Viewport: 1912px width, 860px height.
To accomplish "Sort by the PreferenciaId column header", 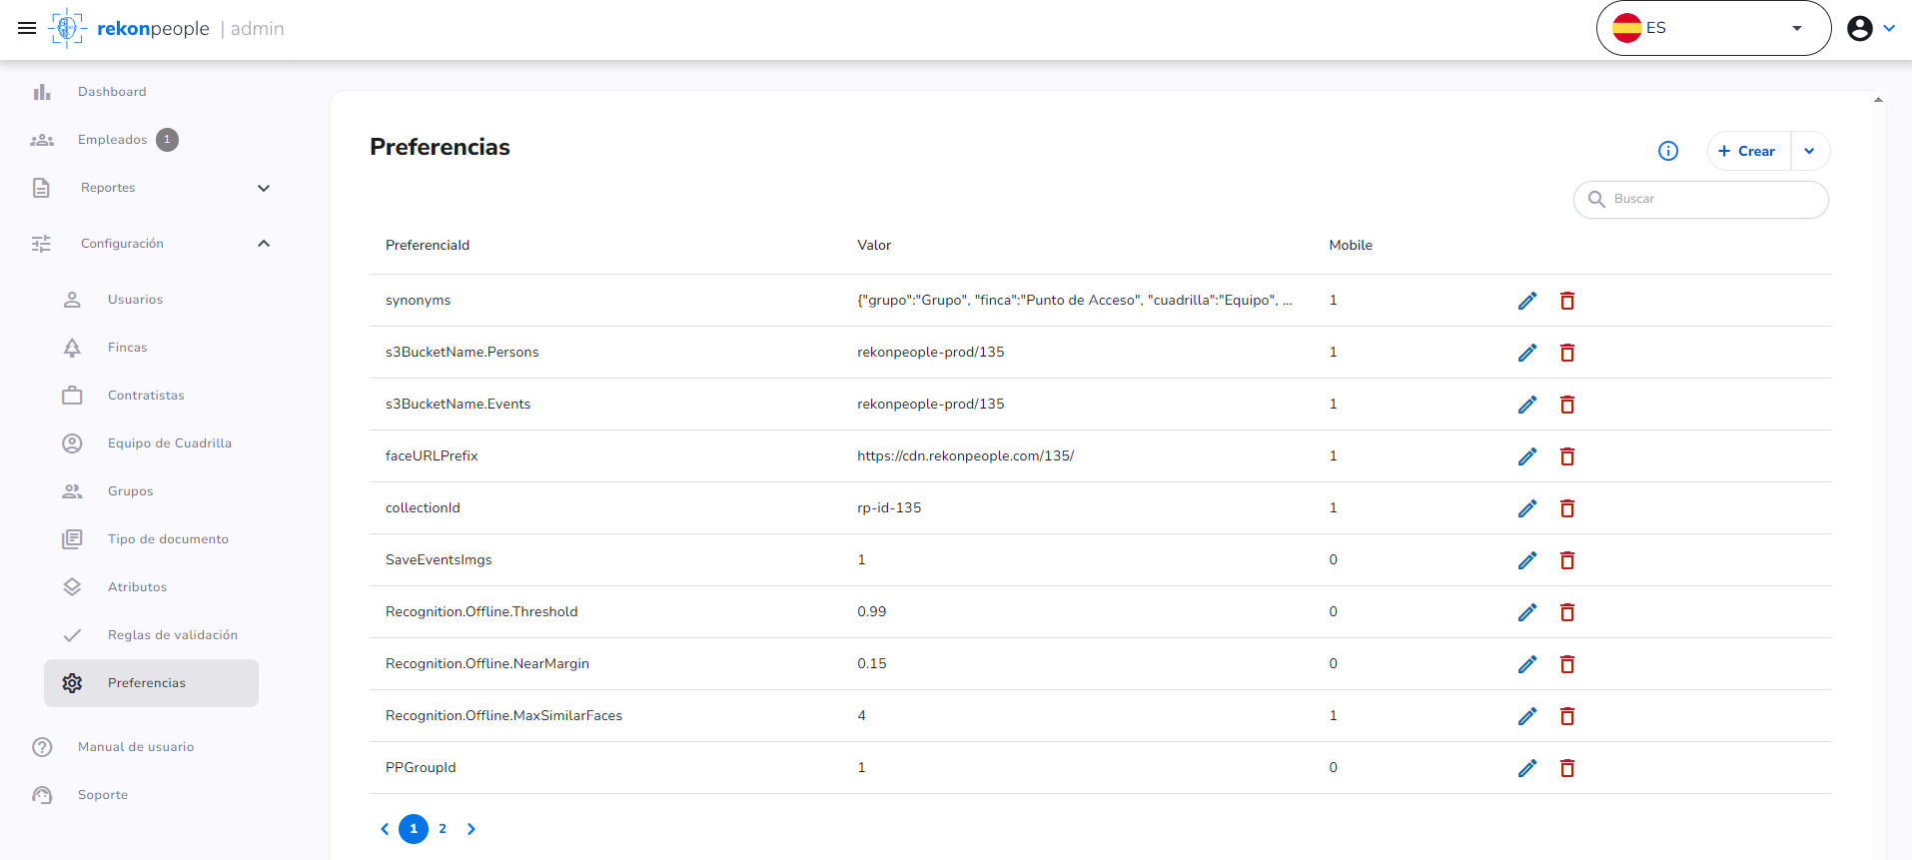I will 428,245.
